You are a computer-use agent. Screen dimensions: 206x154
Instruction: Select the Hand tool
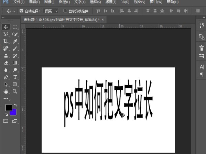click(6, 91)
